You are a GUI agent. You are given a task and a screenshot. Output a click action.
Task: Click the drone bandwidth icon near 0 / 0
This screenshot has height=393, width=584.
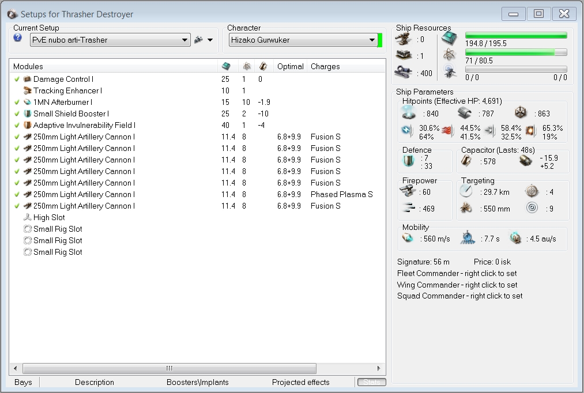(x=450, y=71)
